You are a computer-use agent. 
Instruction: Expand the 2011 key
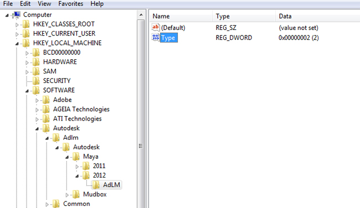click(77, 167)
